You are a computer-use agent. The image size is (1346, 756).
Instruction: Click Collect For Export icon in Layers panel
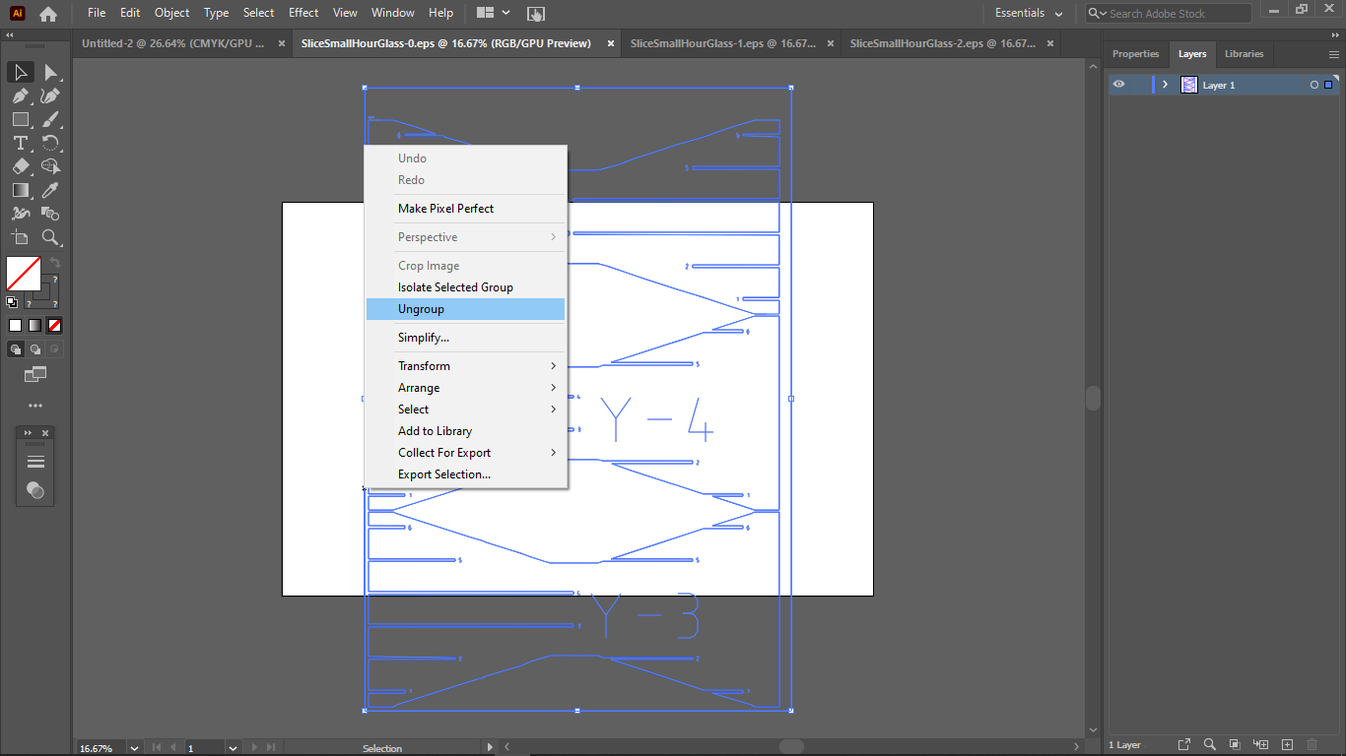click(x=1184, y=745)
